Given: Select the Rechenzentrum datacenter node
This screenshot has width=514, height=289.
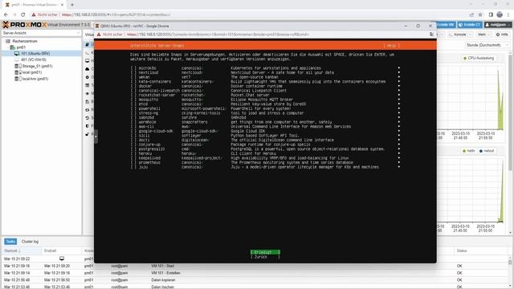Looking at the screenshot, I should [25, 41].
